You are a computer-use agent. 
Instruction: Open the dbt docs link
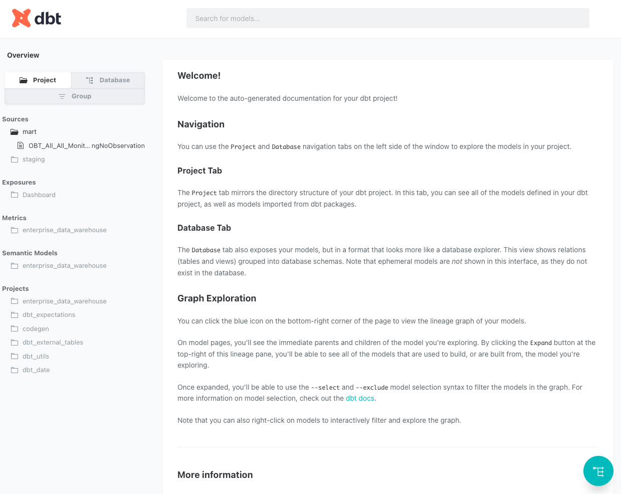(x=360, y=399)
